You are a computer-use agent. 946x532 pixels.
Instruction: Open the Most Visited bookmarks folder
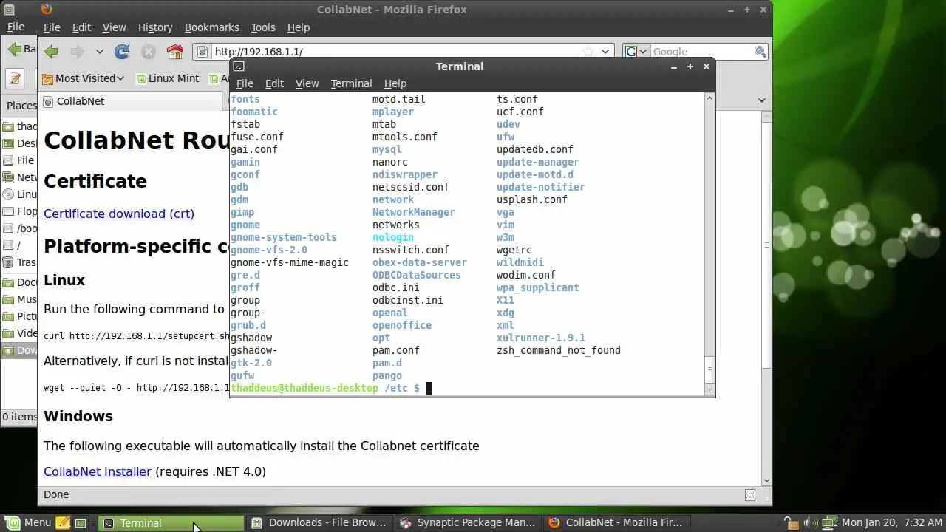[84, 78]
